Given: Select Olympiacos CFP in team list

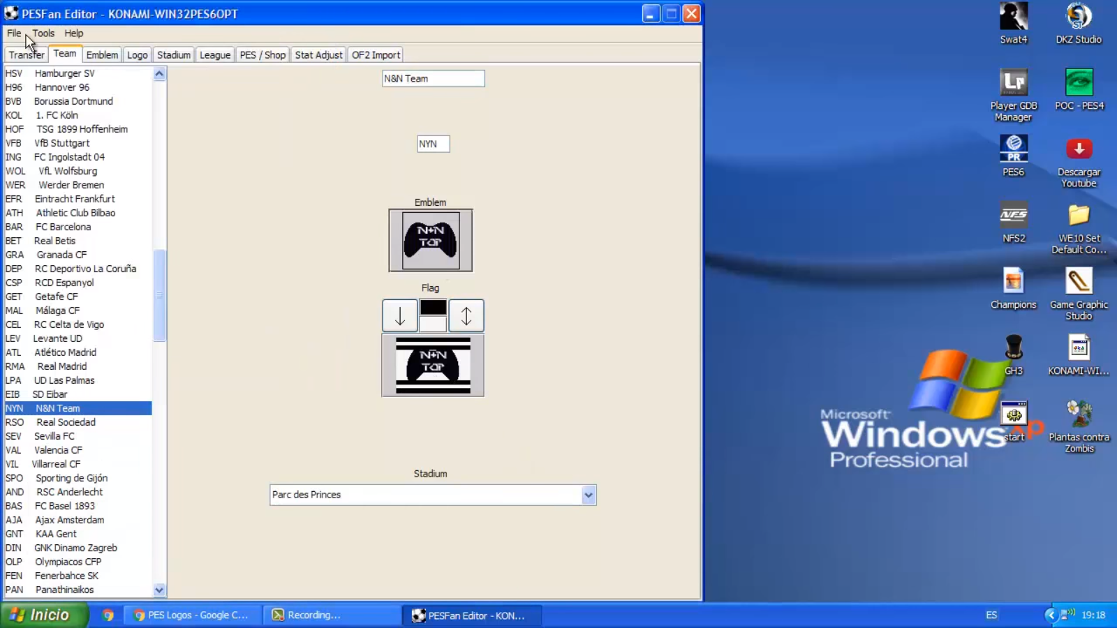Looking at the screenshot, I should coord(78,562).
